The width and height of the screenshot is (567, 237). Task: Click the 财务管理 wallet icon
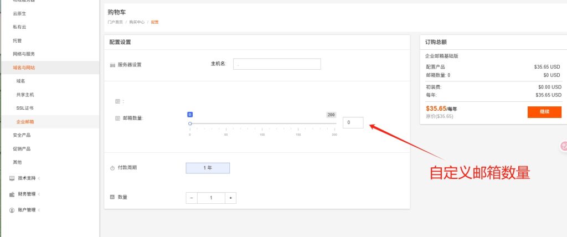pyautogui.click(x=12, y=194)
